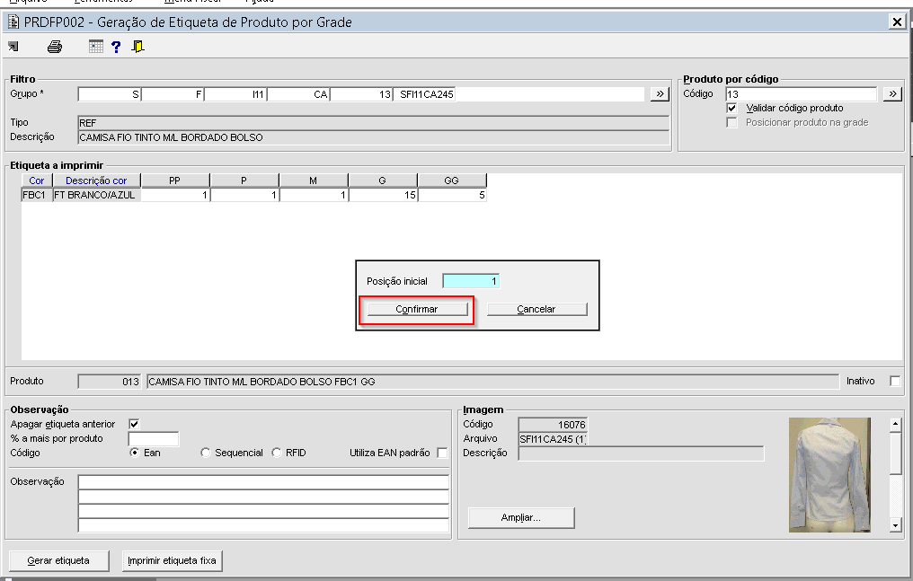Select the FT BRANCO/AZUL description cell
913x581 pixels.
point(96,195)
